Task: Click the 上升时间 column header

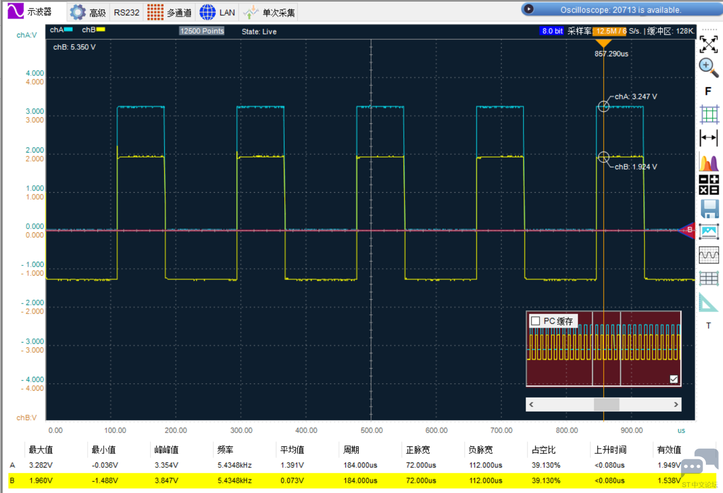Action: [611, 450]
